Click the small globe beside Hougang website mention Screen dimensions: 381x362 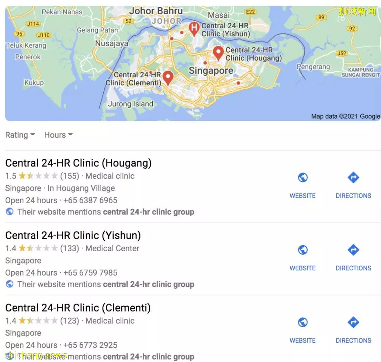pyautogui.click(x=10, y=212)
